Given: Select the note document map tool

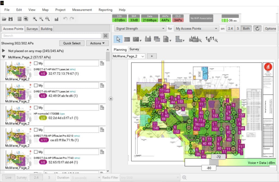Looking at the screenshot, I should click(x=166, y=39).
